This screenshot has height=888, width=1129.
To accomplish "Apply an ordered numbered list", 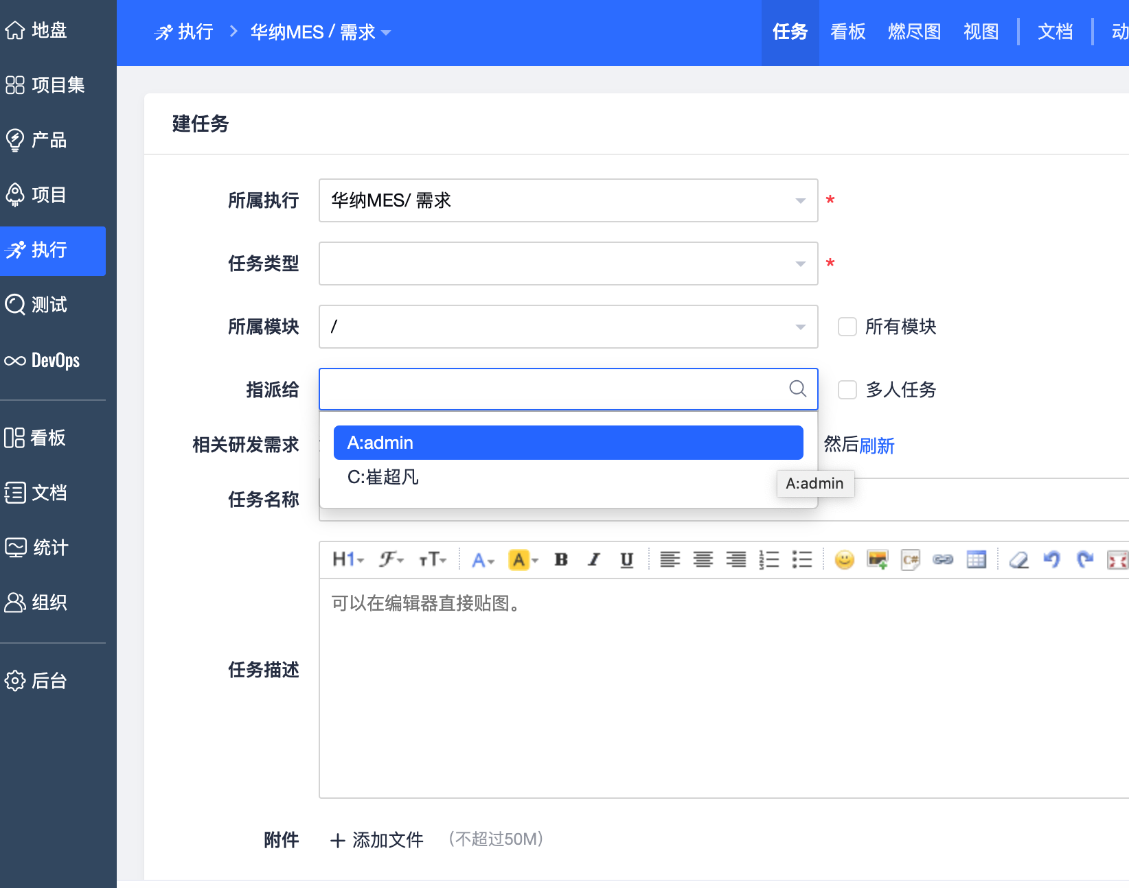I will pyautogui.click(x=769, y=560).
